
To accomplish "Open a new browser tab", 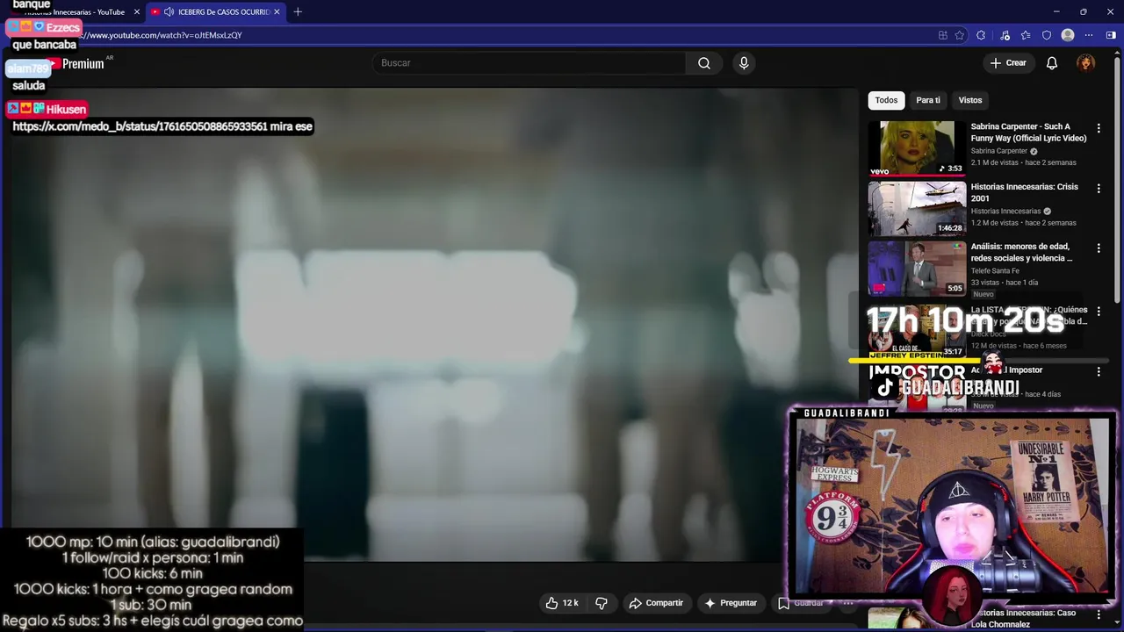I will tap(298, 12).
